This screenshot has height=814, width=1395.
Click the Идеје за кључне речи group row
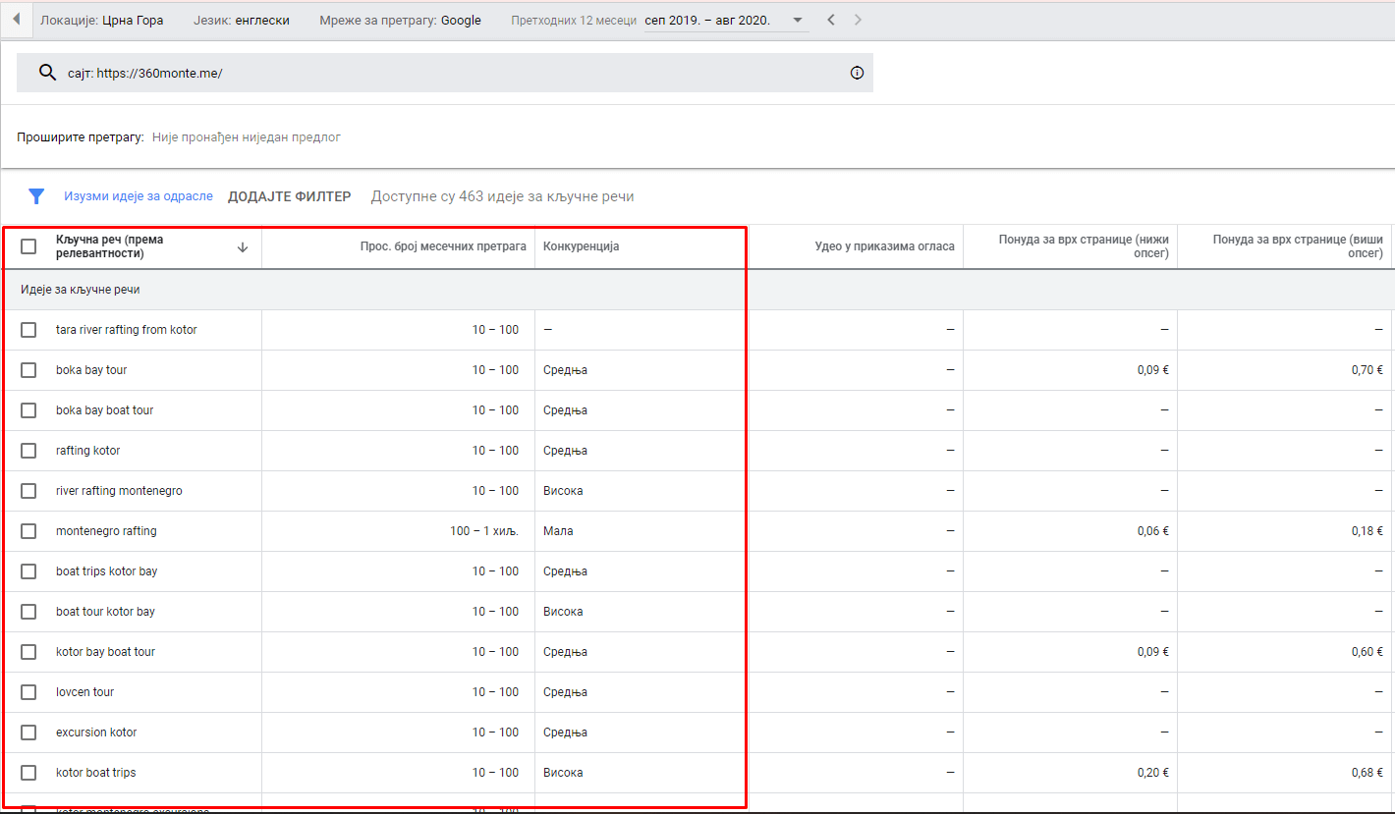(x=697, y=290)
